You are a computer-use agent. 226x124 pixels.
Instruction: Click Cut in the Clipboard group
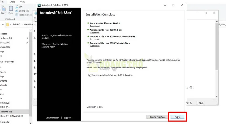pyautogui.click(x=19, y=7)
